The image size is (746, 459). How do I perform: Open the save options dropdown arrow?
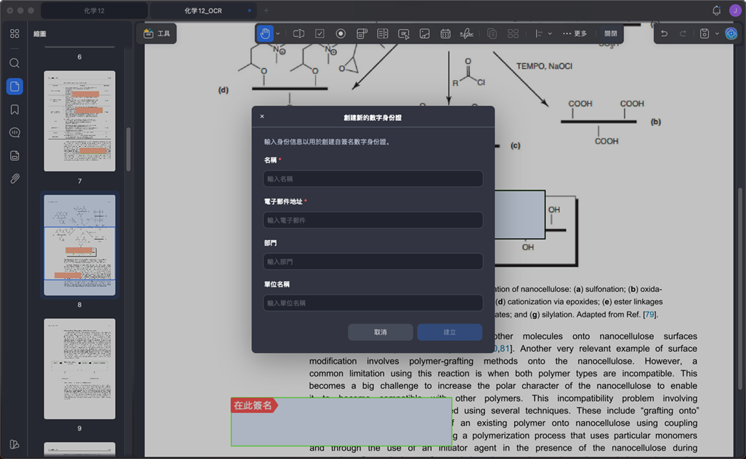click(717, 34)
